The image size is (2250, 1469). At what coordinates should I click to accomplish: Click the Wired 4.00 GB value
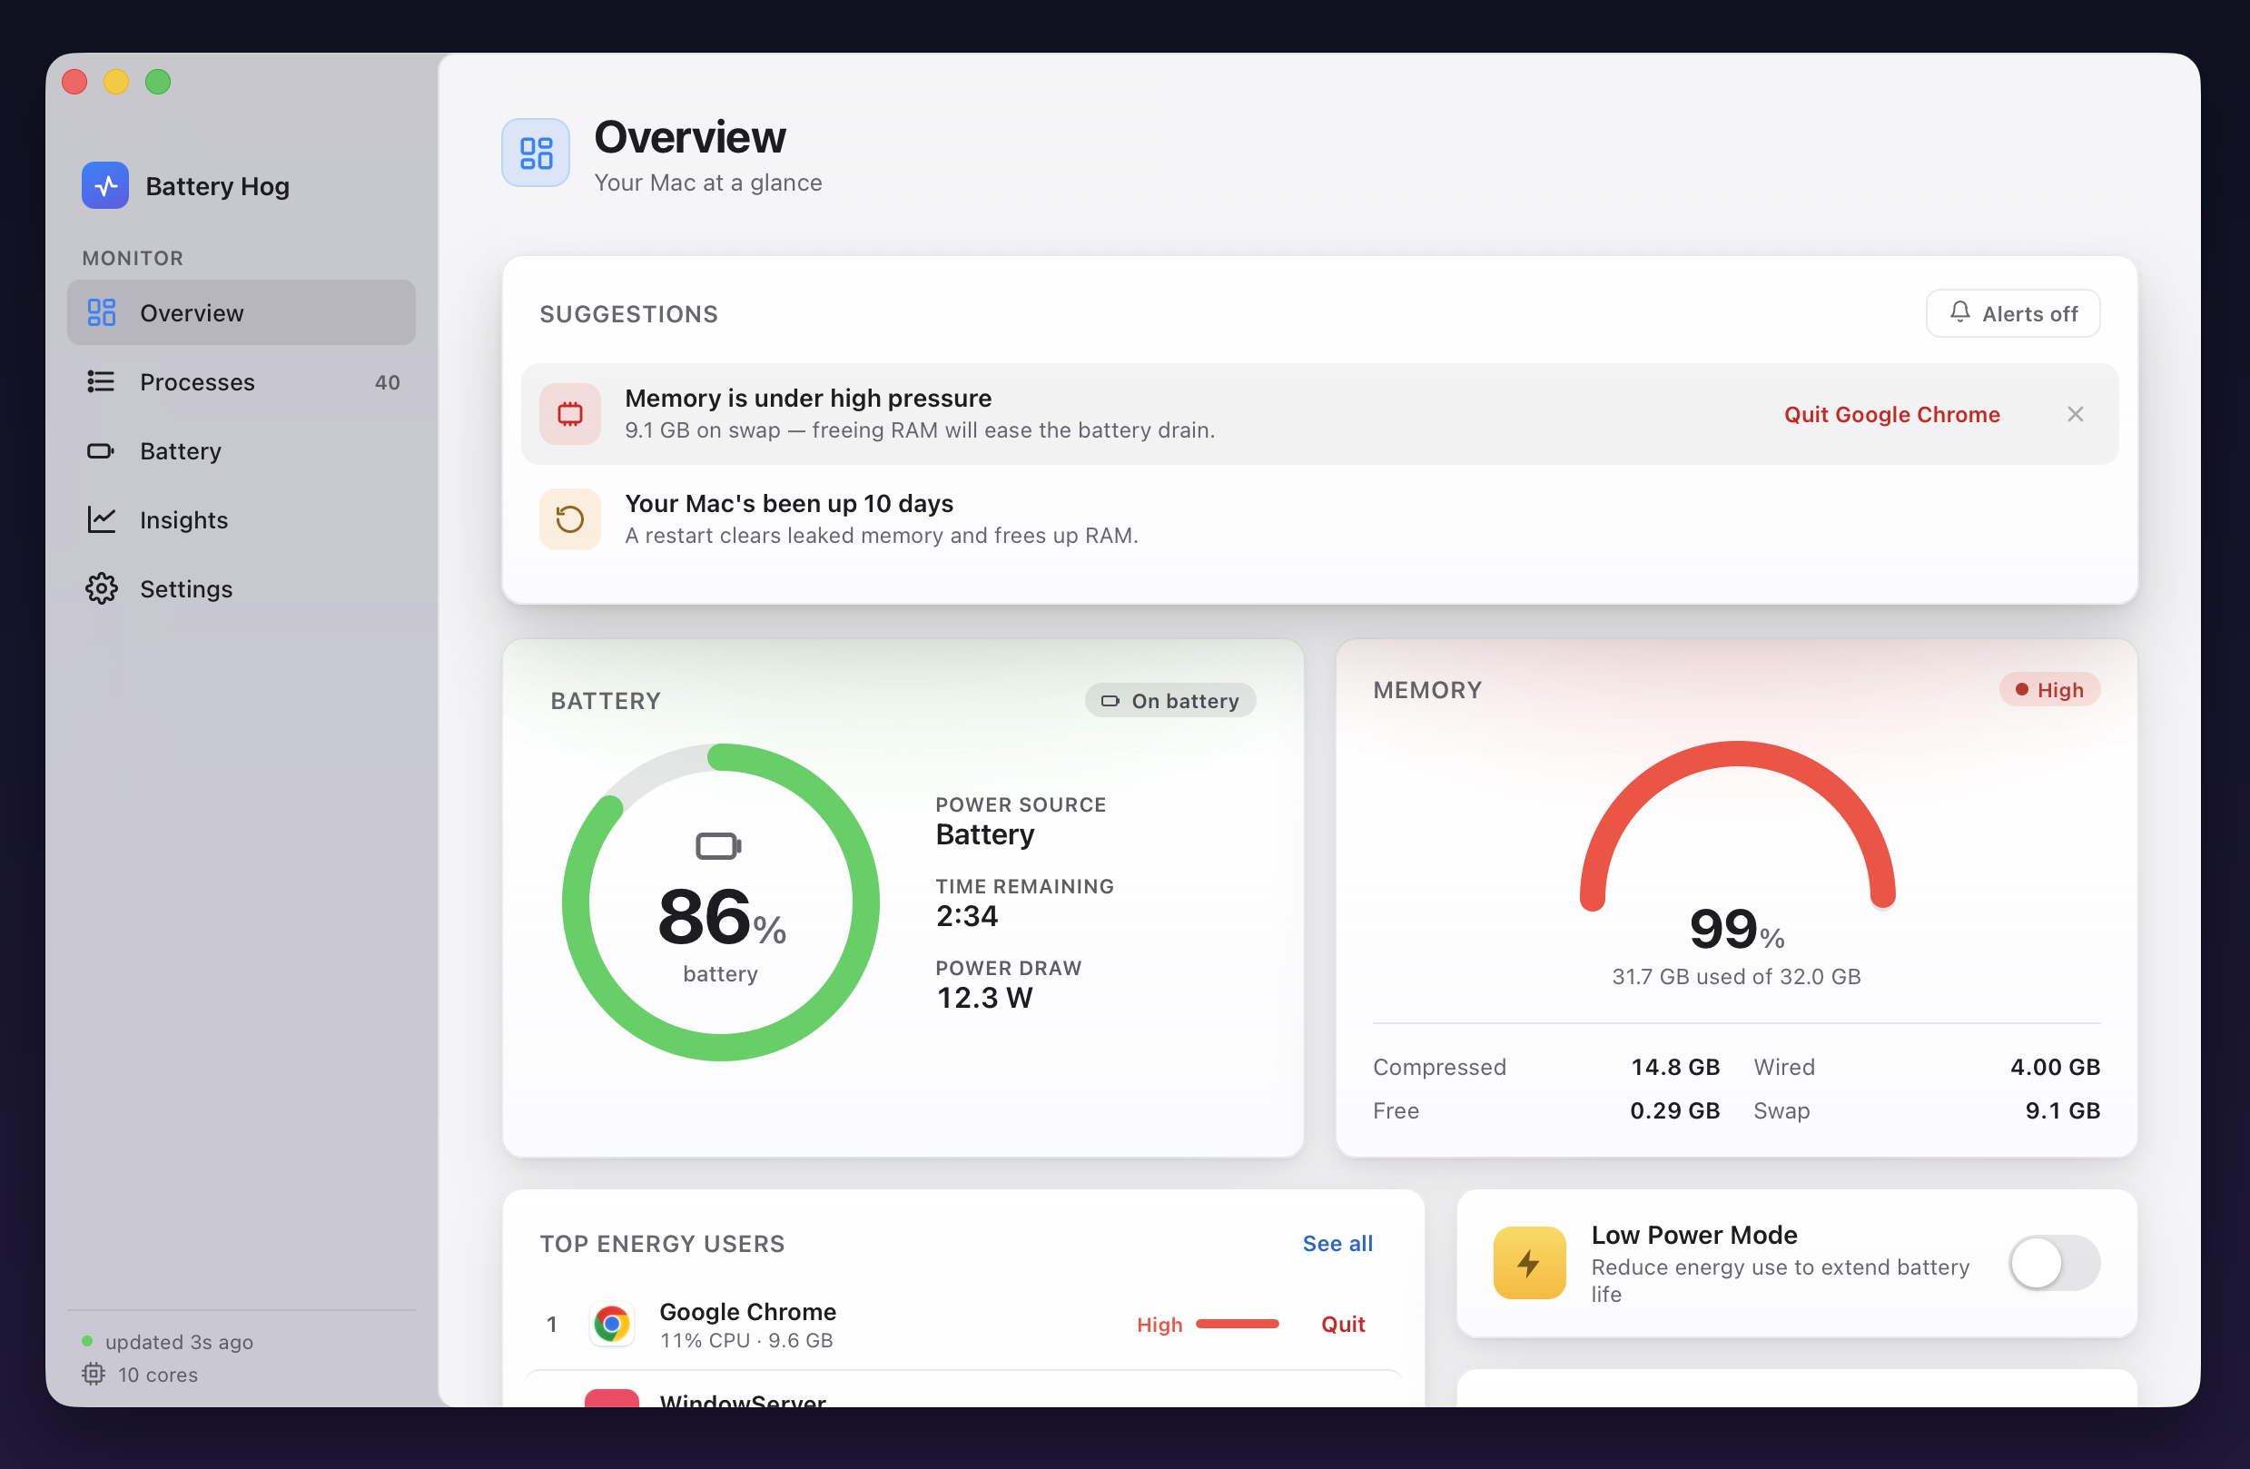point(2054,1066)
